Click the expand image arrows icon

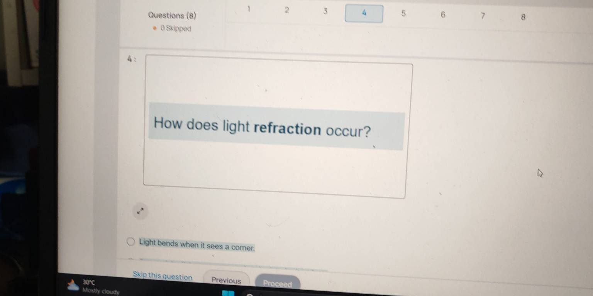point(140,211)
